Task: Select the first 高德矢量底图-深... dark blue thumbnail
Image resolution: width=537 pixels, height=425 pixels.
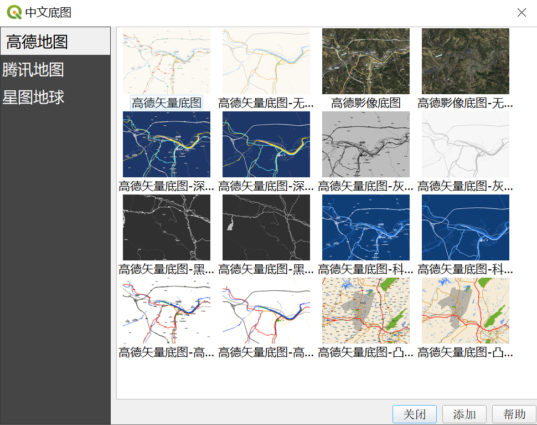Action: [167, 144]
